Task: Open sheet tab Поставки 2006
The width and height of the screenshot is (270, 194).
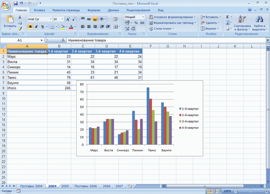Action: click(86, 186)
